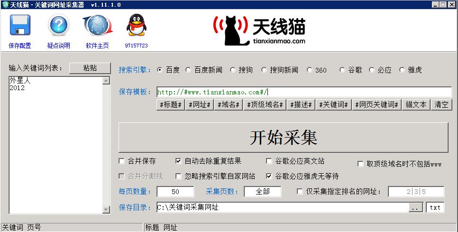Viewport: 458px width, 232px height.
Task: Insert the #域名# template tag
Action: point(229,104)
